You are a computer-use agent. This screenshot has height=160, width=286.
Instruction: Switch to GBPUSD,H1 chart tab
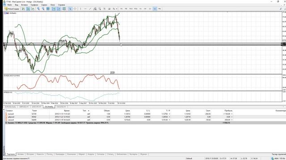[24, 107]
